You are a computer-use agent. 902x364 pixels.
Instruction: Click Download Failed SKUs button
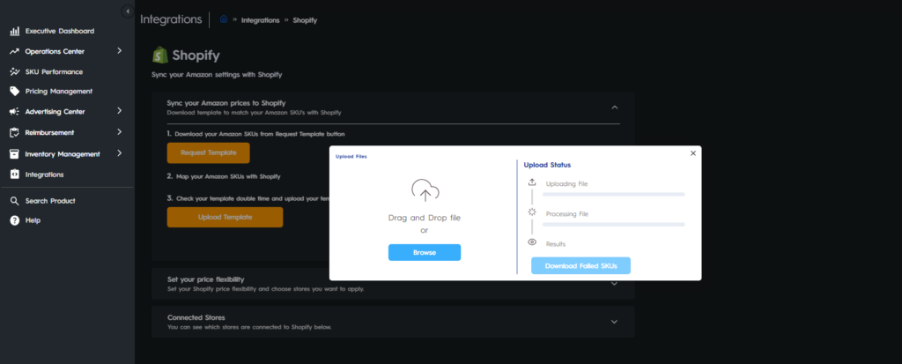pyautogui.click(x=581, y=266)
